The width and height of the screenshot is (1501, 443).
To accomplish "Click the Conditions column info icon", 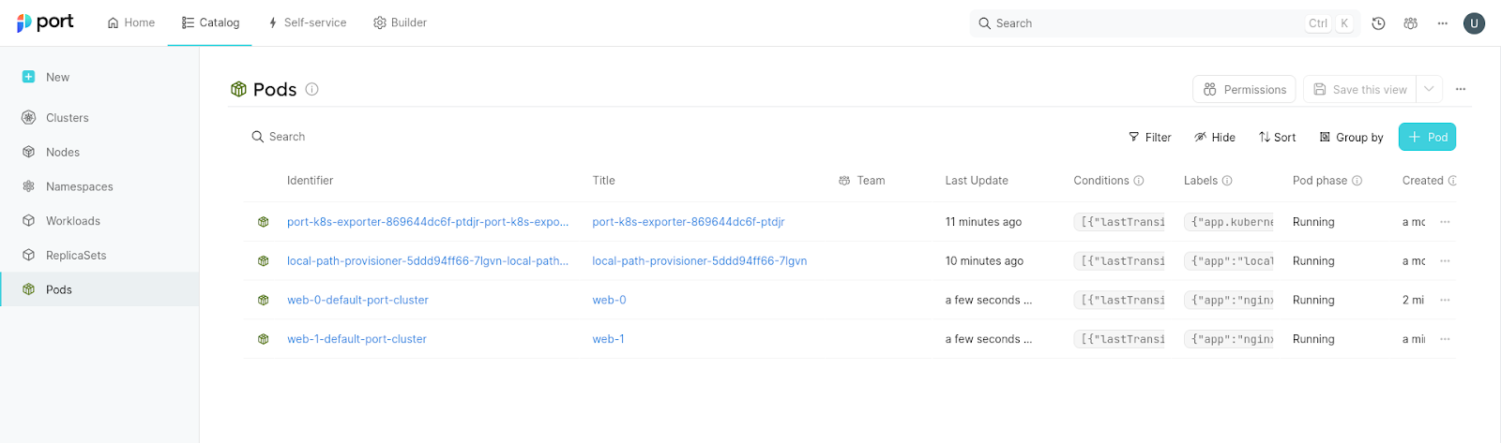I will (1139, 181).
